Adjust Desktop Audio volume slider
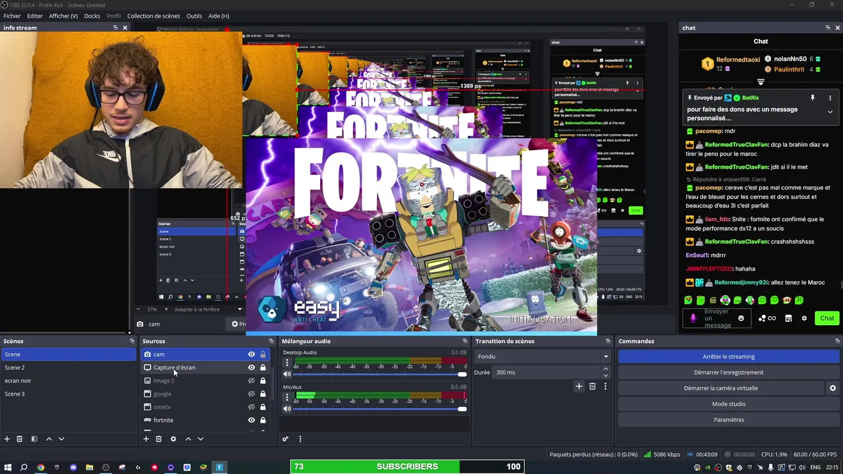Image resolution: width=843 pixels, height=474 pixels. (x=379, y=374)
